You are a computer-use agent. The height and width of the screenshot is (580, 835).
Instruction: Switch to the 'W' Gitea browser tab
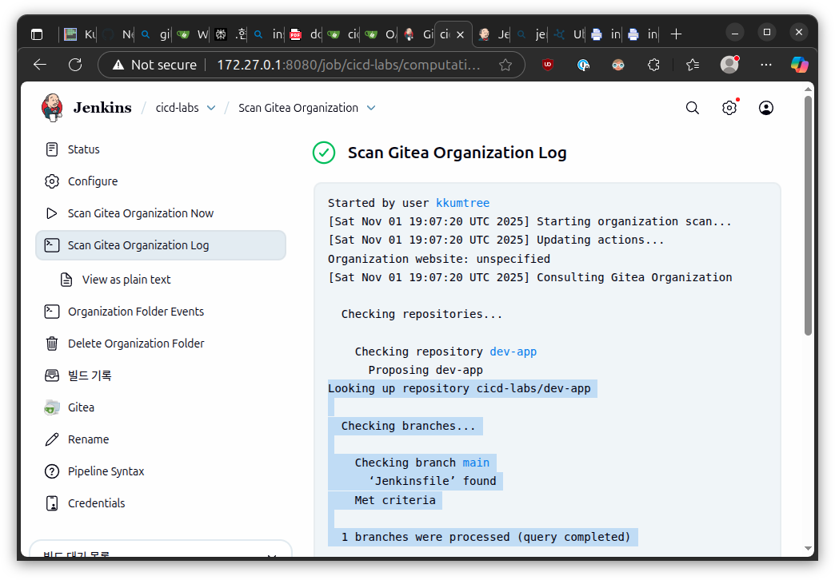tap(193, 34)
